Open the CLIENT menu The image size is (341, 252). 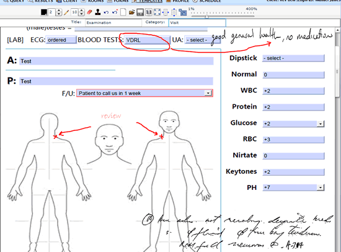pyautogui.click(x=67, y=1)
